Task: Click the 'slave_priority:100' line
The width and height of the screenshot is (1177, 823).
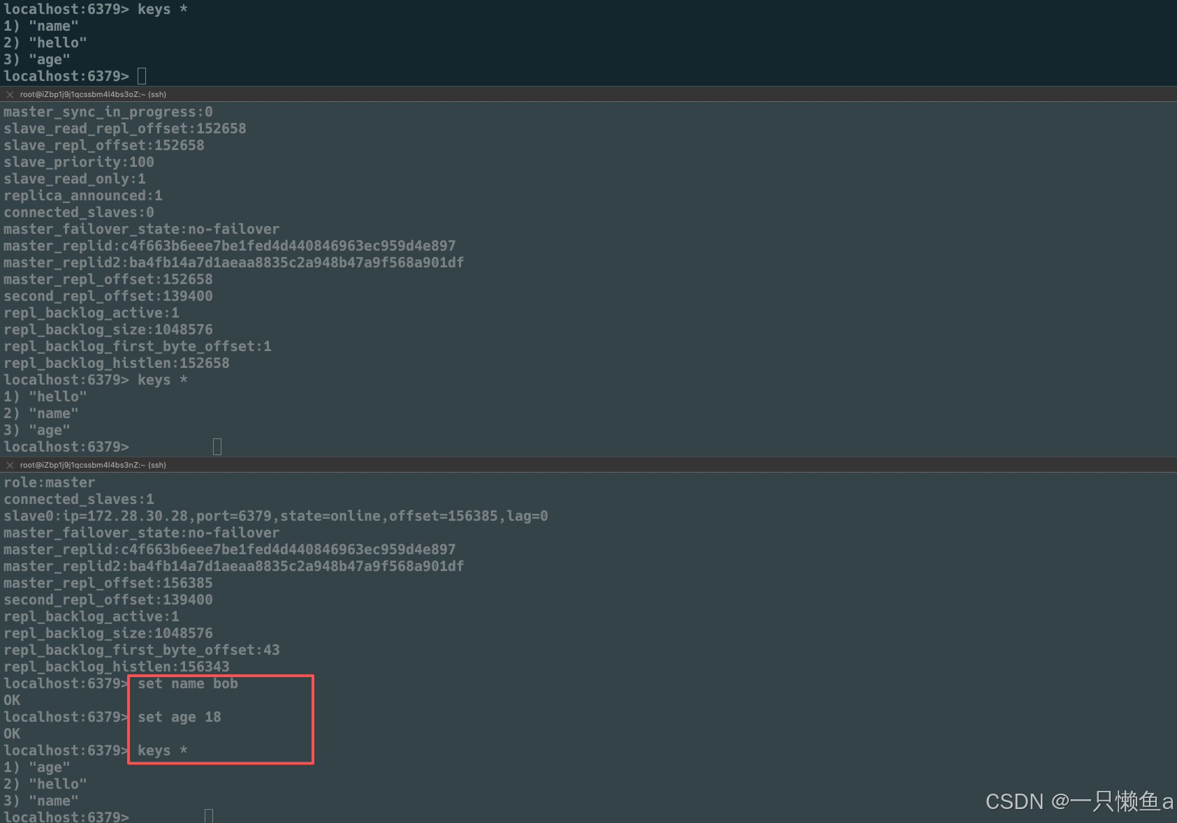Action: tap(79, 162)
